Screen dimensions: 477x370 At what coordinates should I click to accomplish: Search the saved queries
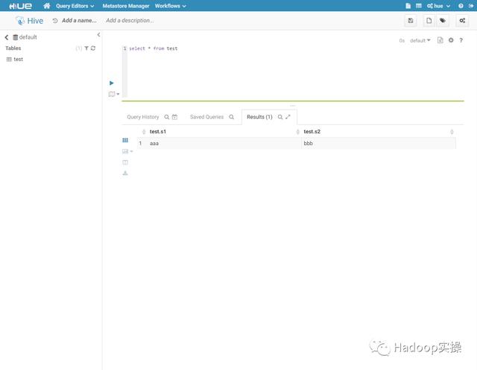(231, 117)
